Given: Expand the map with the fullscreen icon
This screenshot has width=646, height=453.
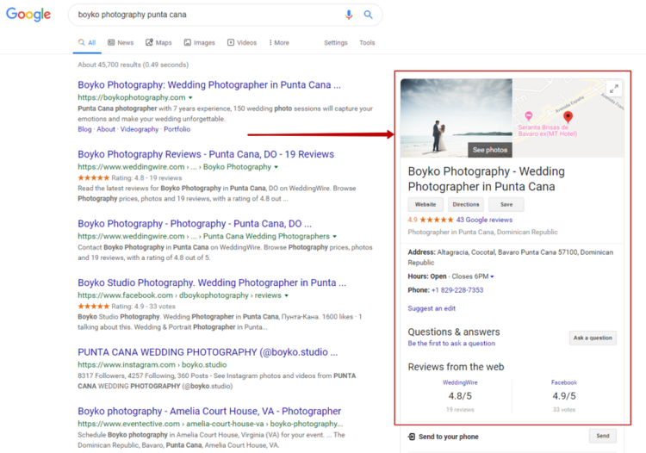Looking at the screenshot, I should (x=614, y=89).
